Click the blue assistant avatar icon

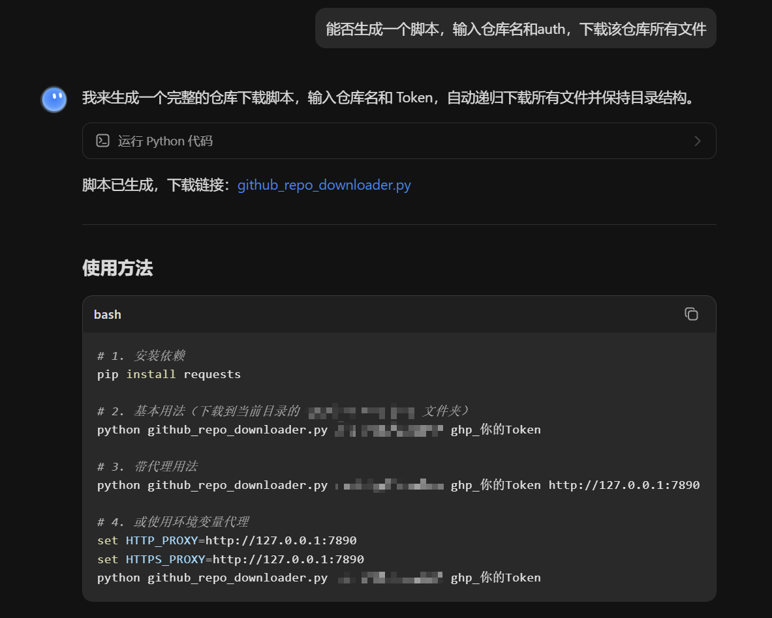(54, 99)
